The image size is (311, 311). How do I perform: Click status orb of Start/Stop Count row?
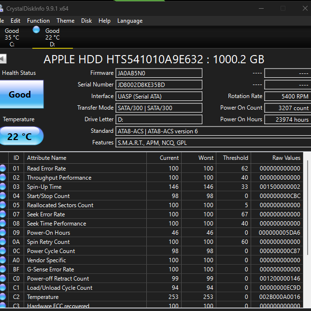click(x=3, y=196)
